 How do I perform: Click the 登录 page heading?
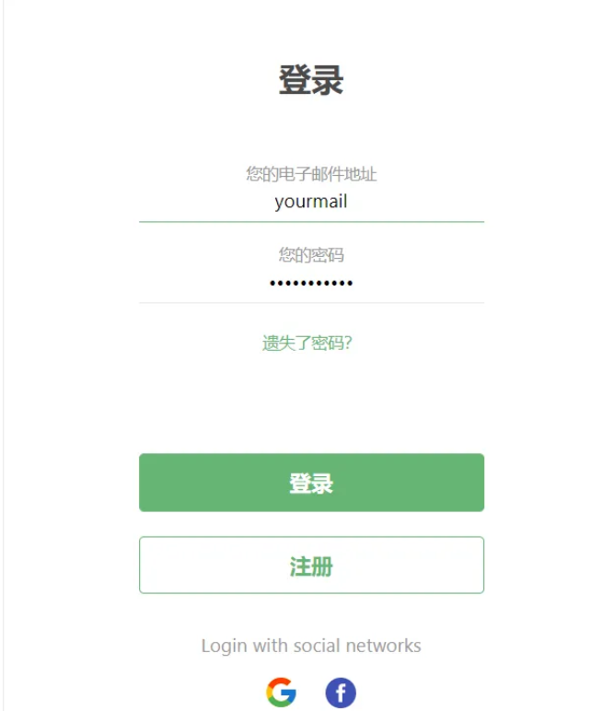point(311,81)
